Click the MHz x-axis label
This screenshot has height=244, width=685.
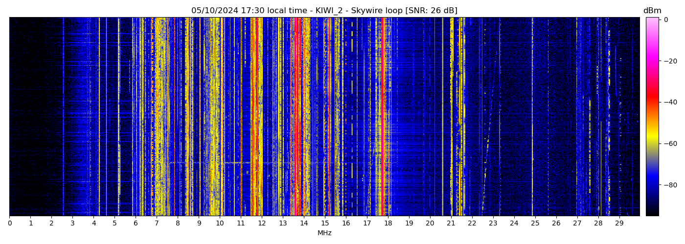pyautogui.click(x=324, y=233)
